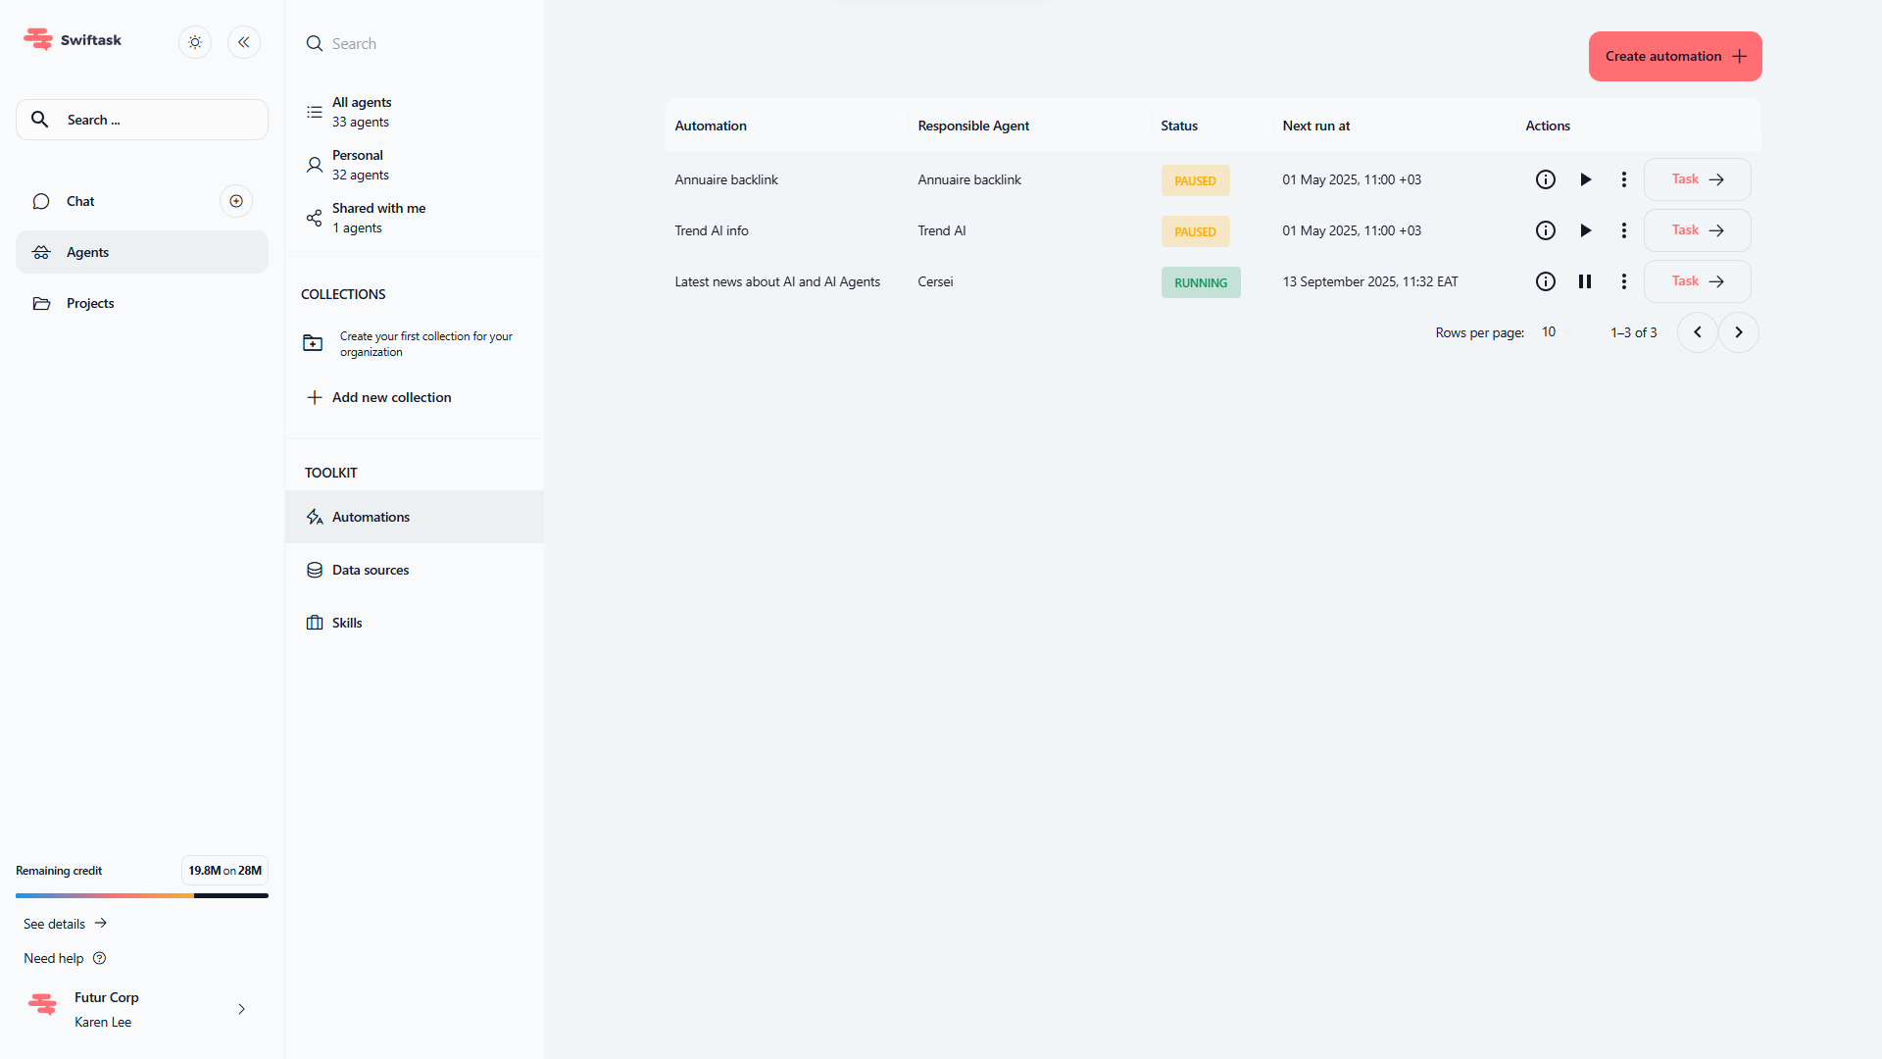
Task: Go to next page of automations
Action: 1738,332
